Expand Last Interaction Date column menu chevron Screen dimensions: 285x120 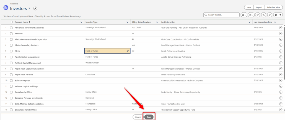pyautogui.click(x=275, y=22)
